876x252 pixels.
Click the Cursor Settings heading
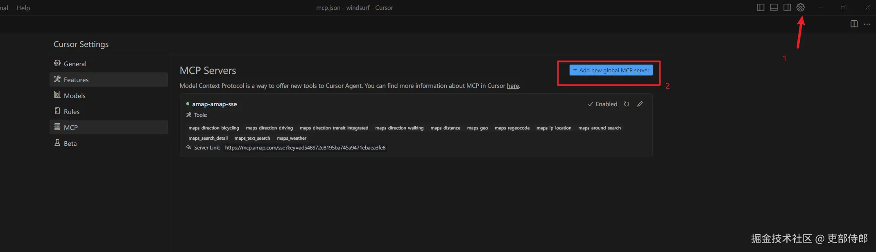81,44
